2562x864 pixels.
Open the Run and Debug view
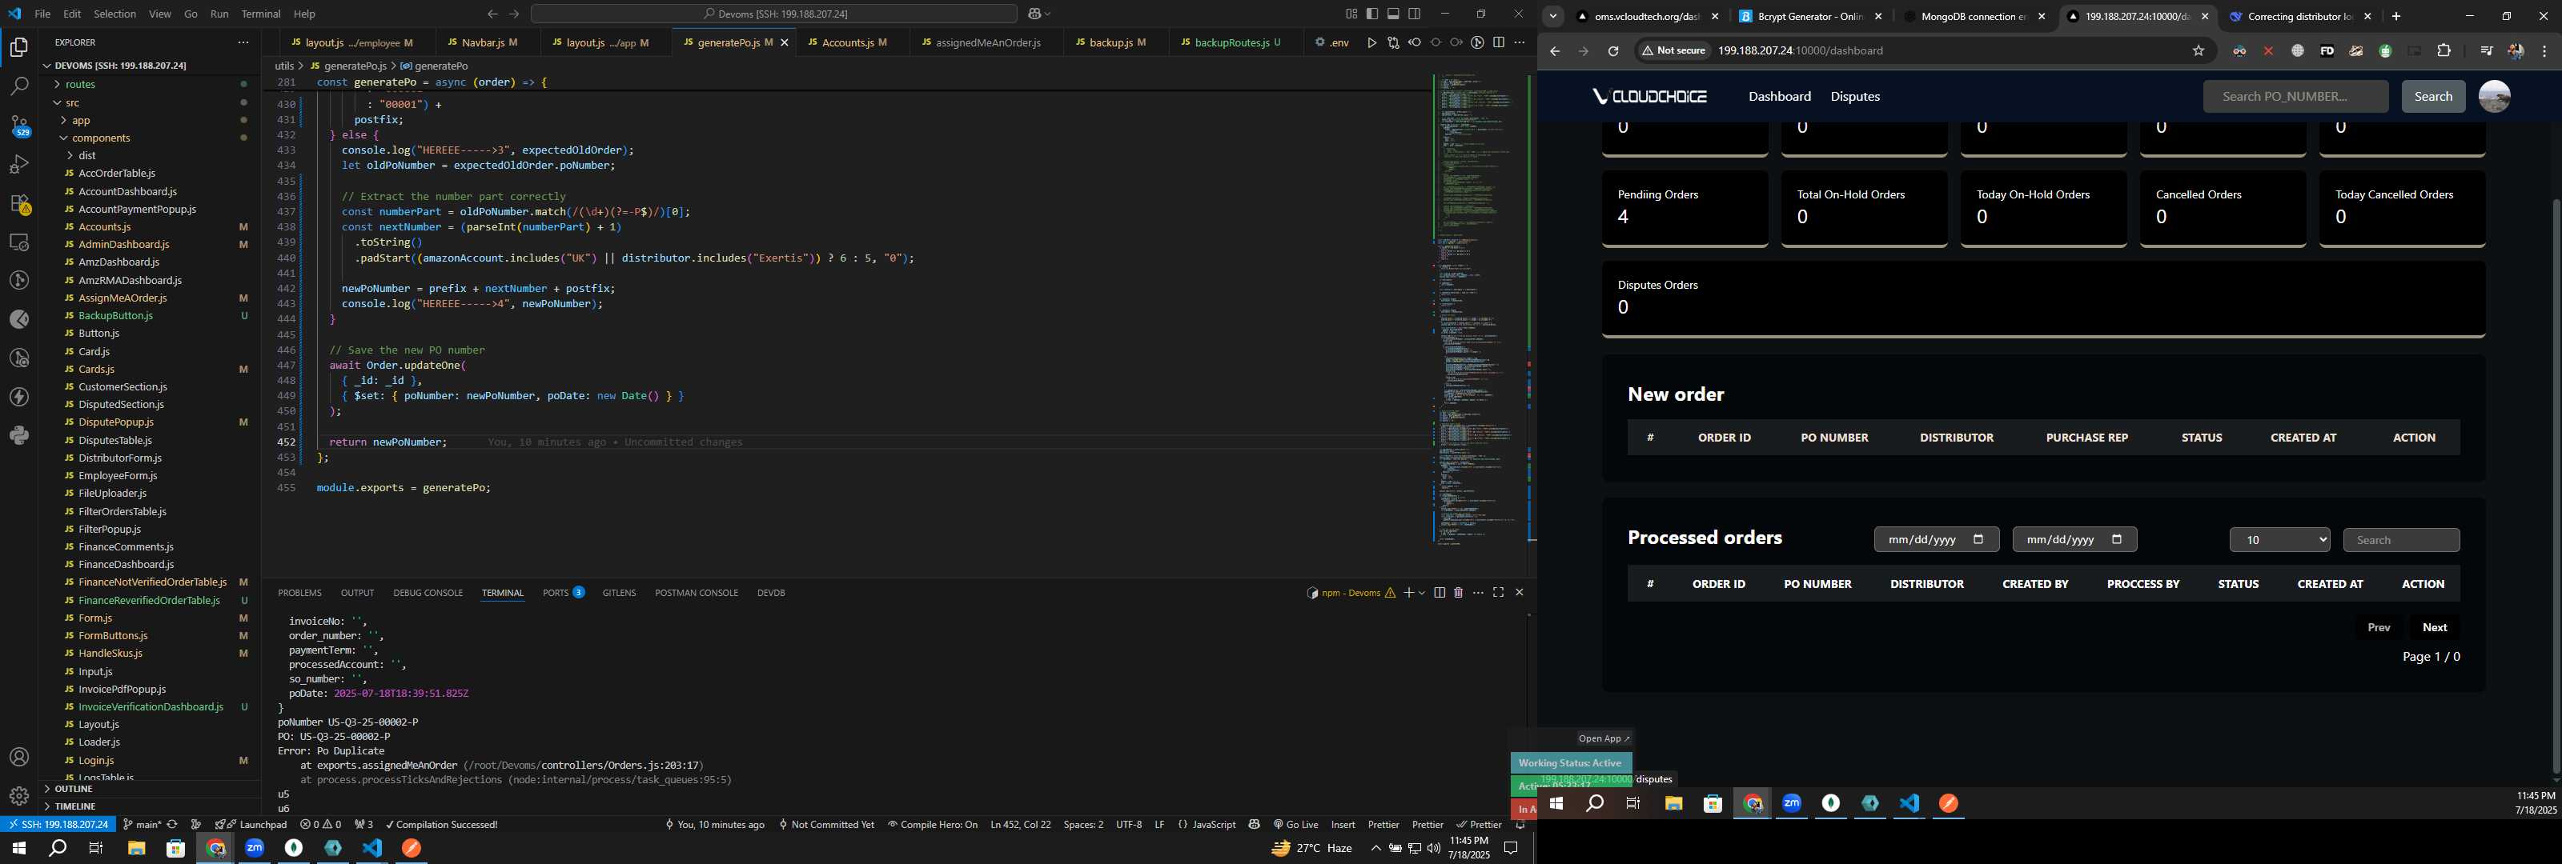click(x=19, y=164)
